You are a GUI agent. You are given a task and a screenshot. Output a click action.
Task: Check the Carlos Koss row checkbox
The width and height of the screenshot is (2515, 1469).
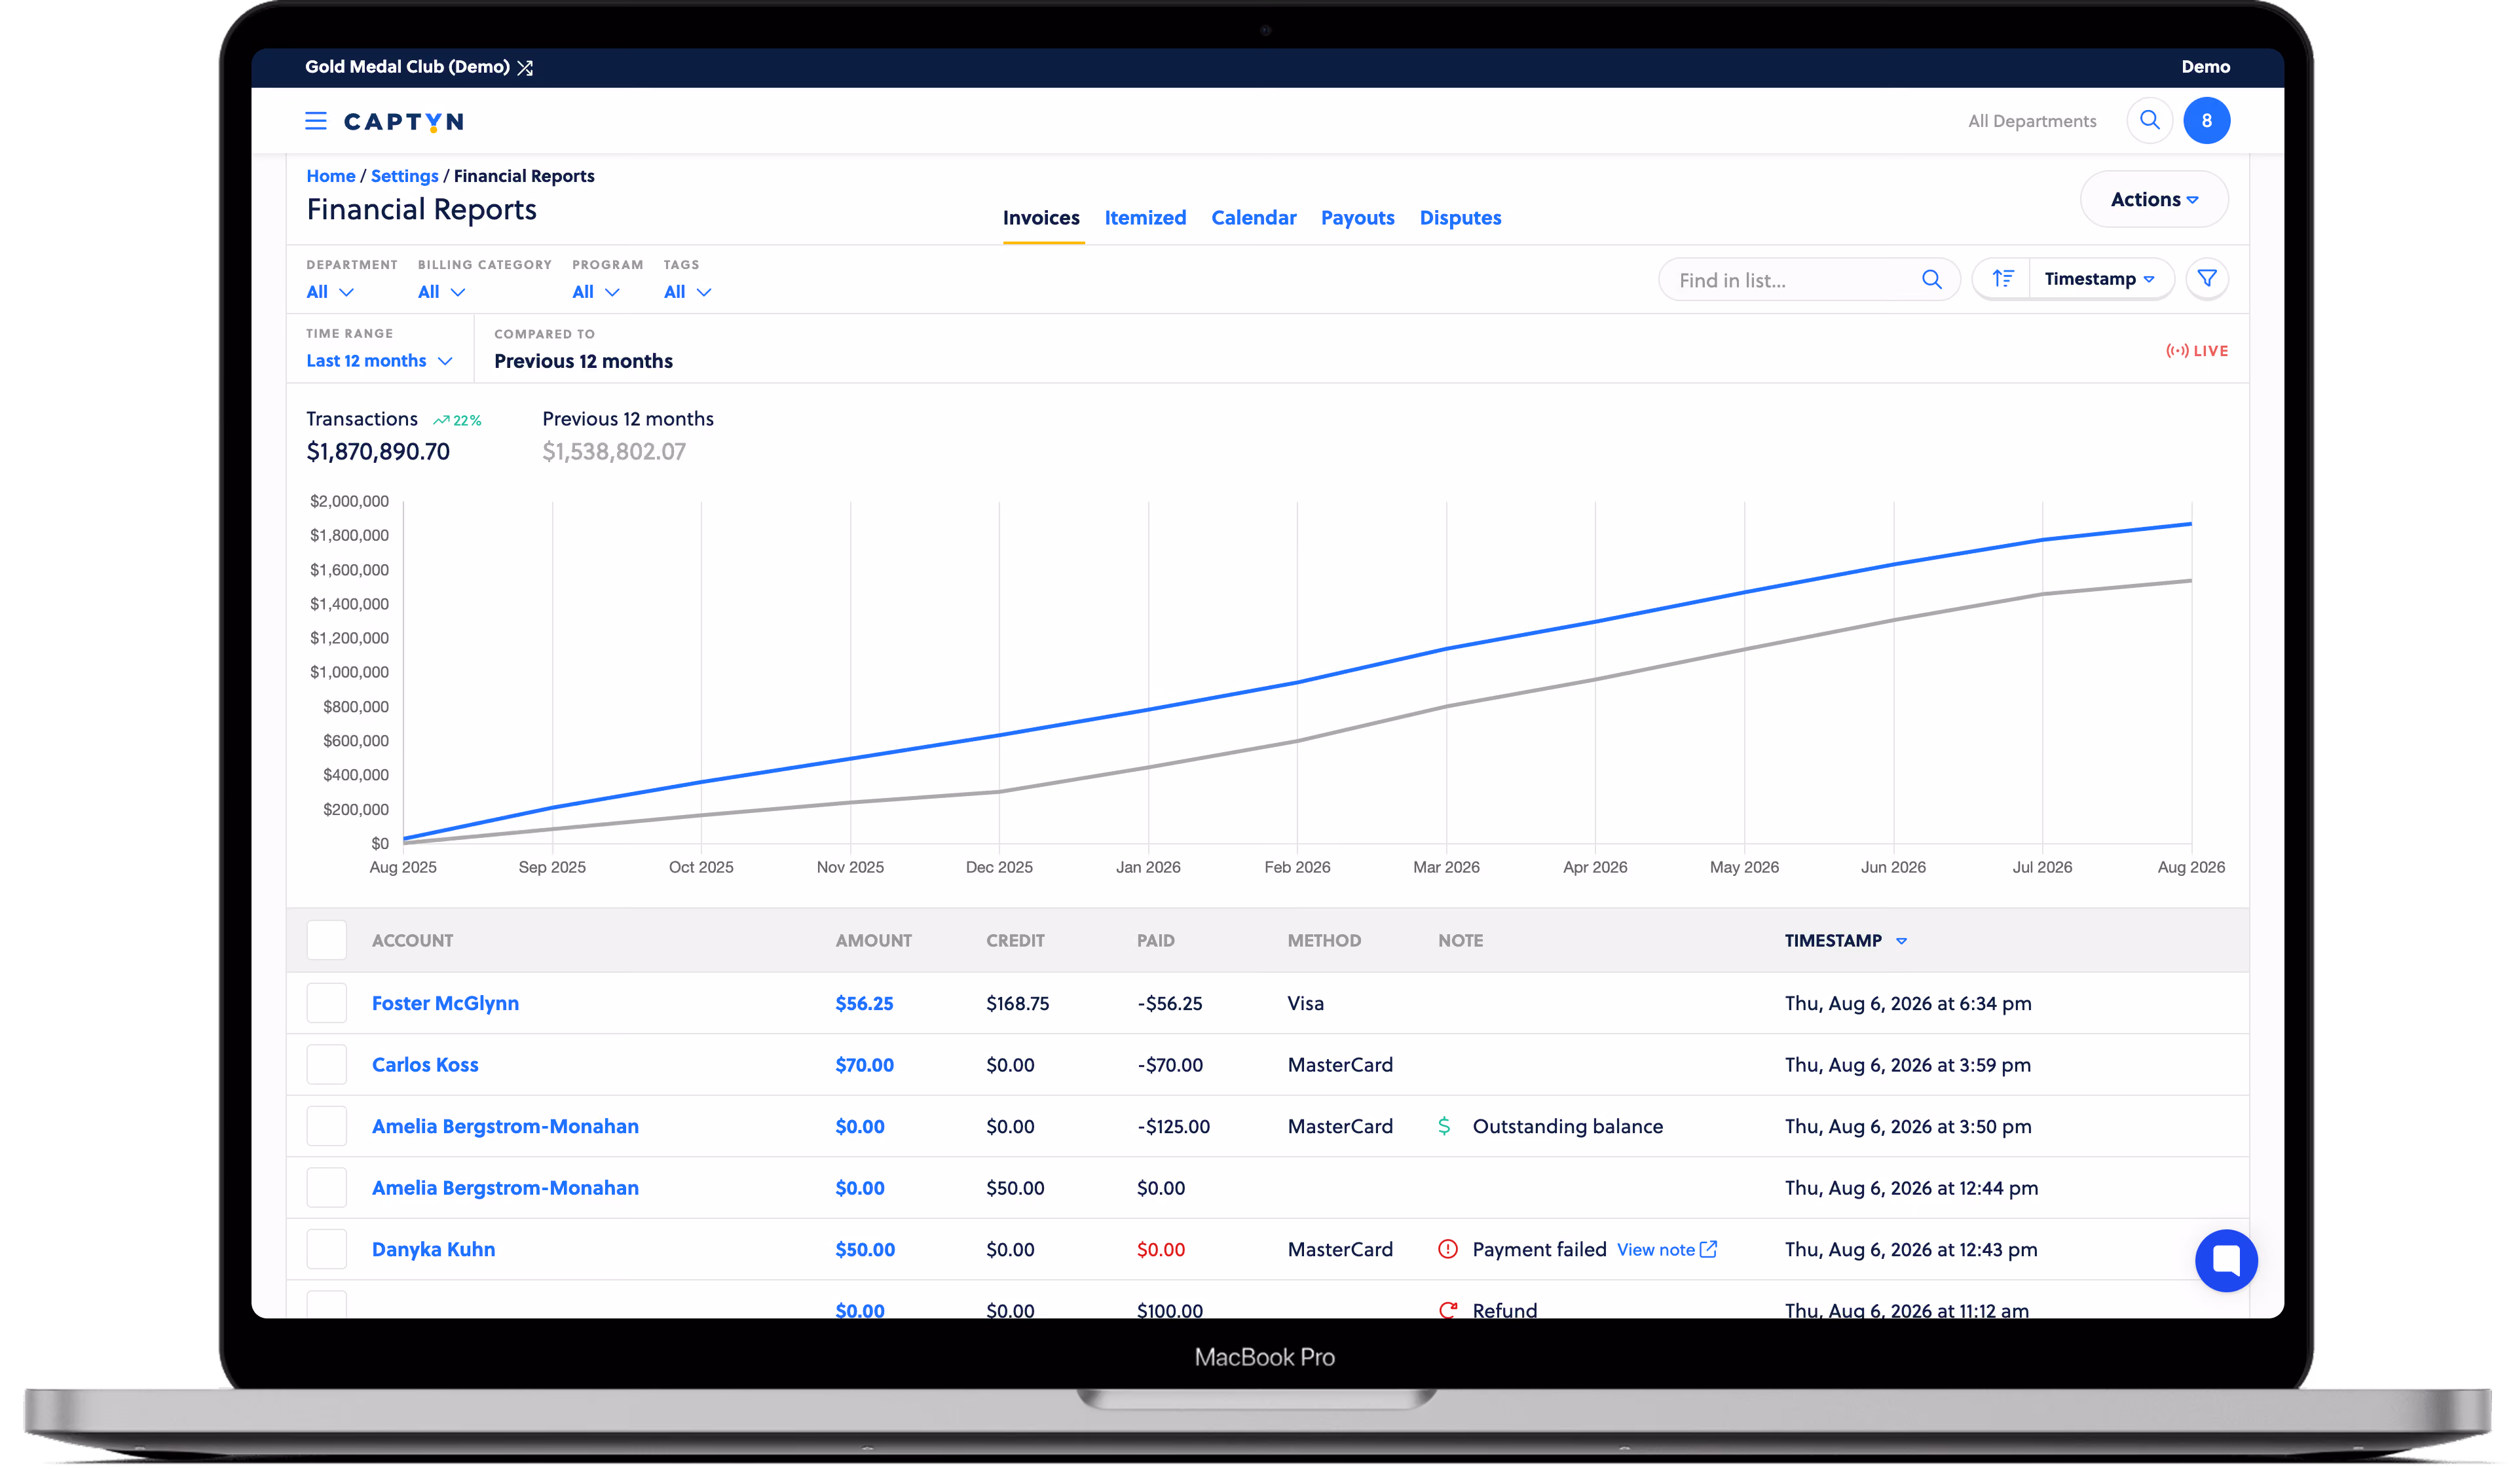tap(326, 1065)
